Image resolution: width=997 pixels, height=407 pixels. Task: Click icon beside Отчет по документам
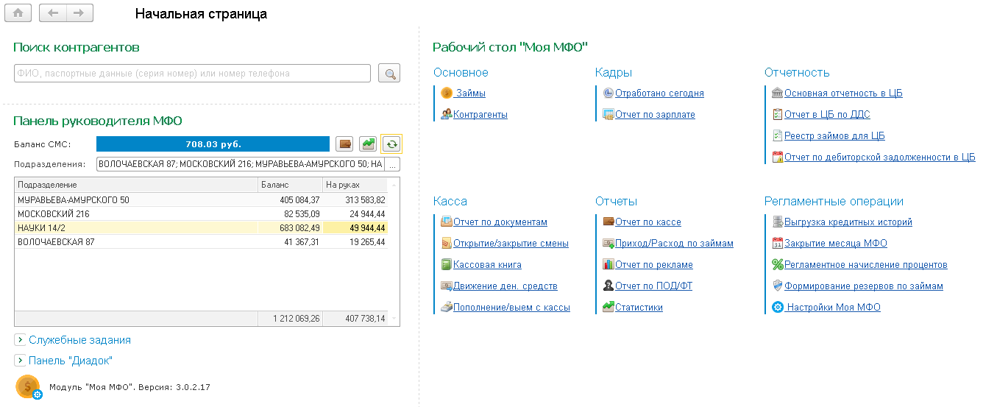(446, 222)
